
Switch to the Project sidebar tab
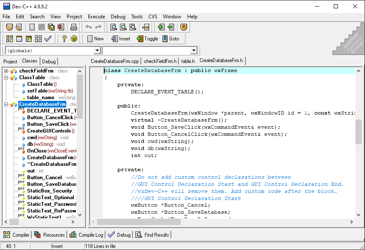pos(10,61)
